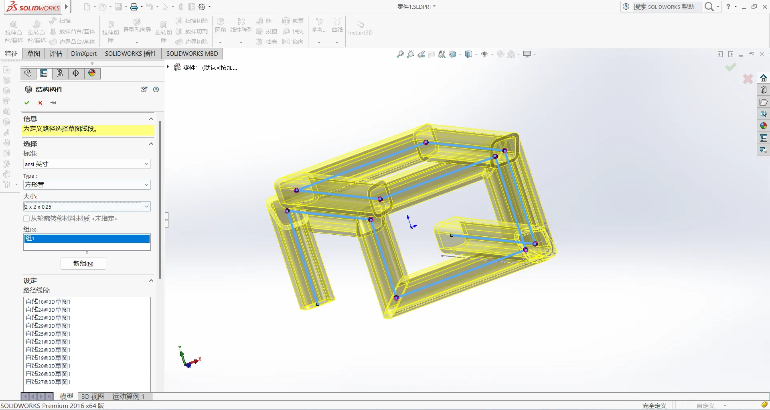This screenshot has width=770, height=410.
Task: Click the Previous View icon
Action: pyautogui.click(x=421, y=54)
